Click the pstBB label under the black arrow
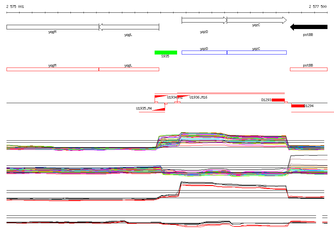The width and height of the screenshot is (334, 233). click(x=308, y=35)
